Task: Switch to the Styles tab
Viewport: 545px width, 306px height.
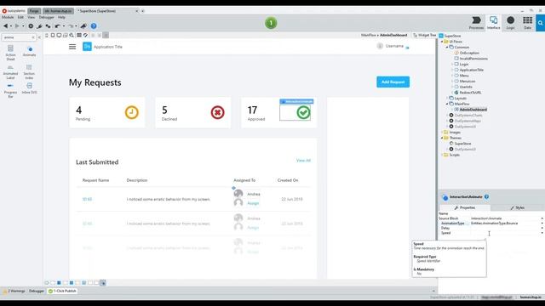Action: (517, 207)
